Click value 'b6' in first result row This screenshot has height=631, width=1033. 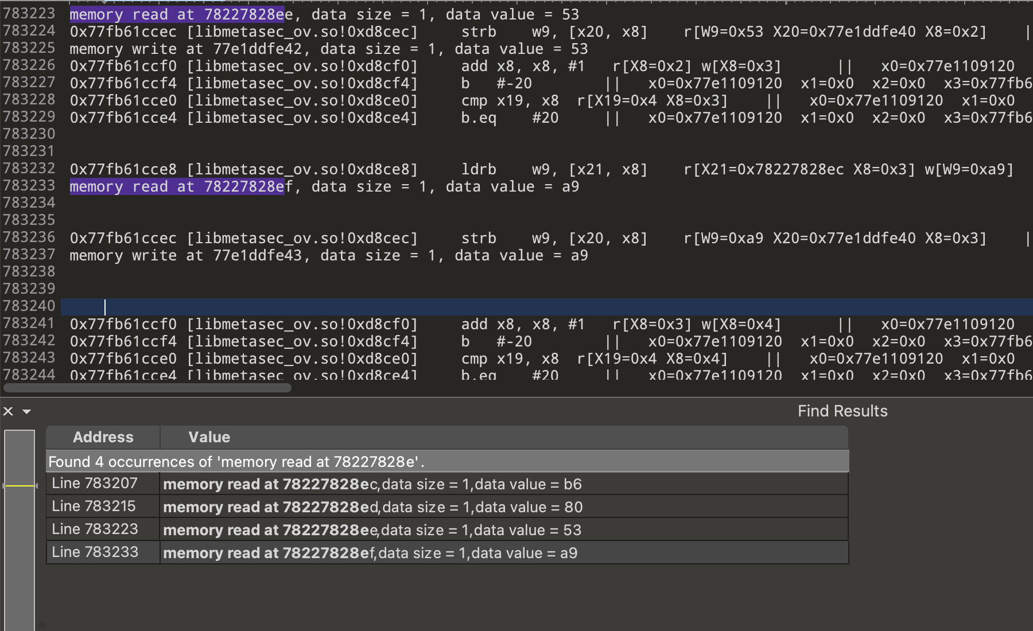[x=572, y=484]
